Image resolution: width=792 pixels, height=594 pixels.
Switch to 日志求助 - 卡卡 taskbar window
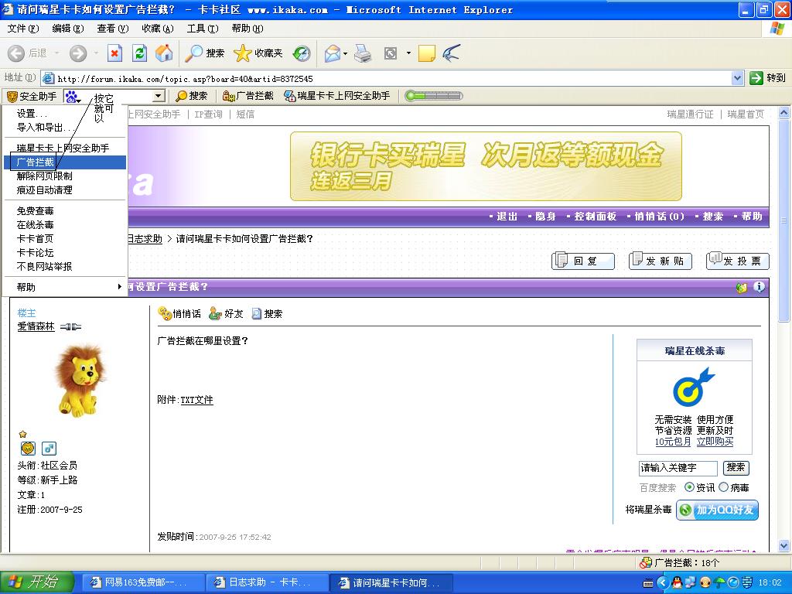click(266, 583)
